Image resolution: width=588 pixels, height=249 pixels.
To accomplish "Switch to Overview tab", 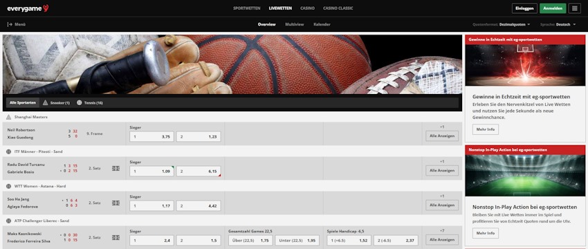I will tap(266, 24).
